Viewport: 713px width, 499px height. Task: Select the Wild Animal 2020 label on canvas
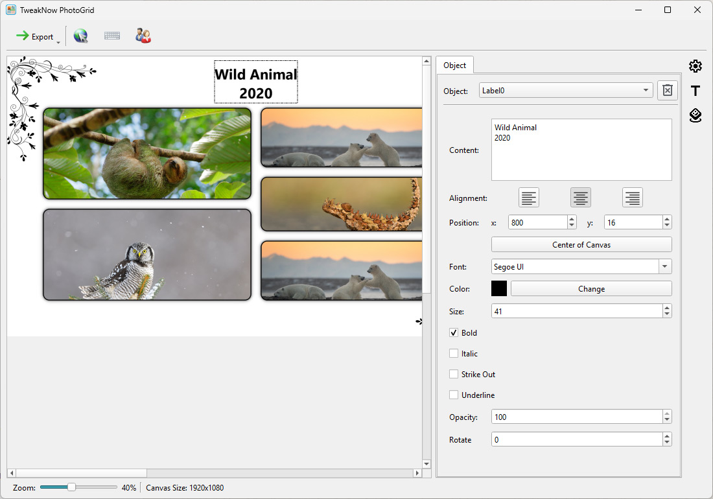(256, 82)
